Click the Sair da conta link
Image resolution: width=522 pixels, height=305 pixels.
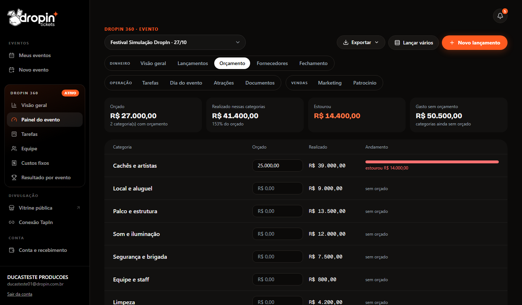click(x=20, y=294)
